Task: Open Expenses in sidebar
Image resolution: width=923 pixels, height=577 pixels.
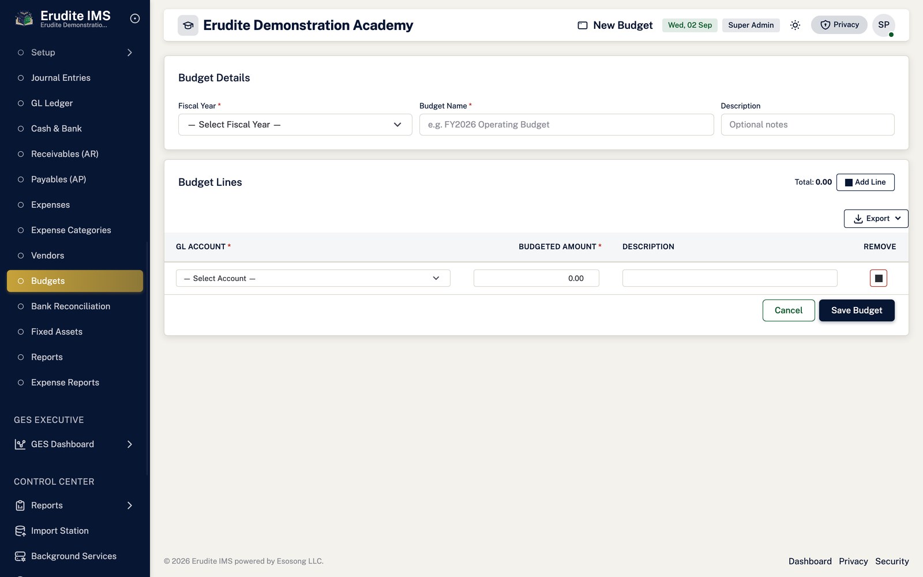Action: pos(75,205)
